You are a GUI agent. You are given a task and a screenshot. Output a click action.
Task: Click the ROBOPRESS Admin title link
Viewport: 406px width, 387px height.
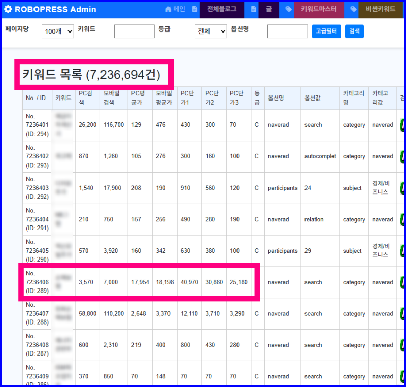[x=55, y=9]
